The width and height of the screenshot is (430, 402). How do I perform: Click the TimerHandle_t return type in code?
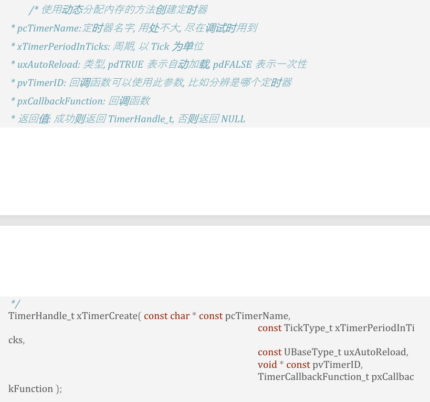pyautogui.click(x=41, y=316)
